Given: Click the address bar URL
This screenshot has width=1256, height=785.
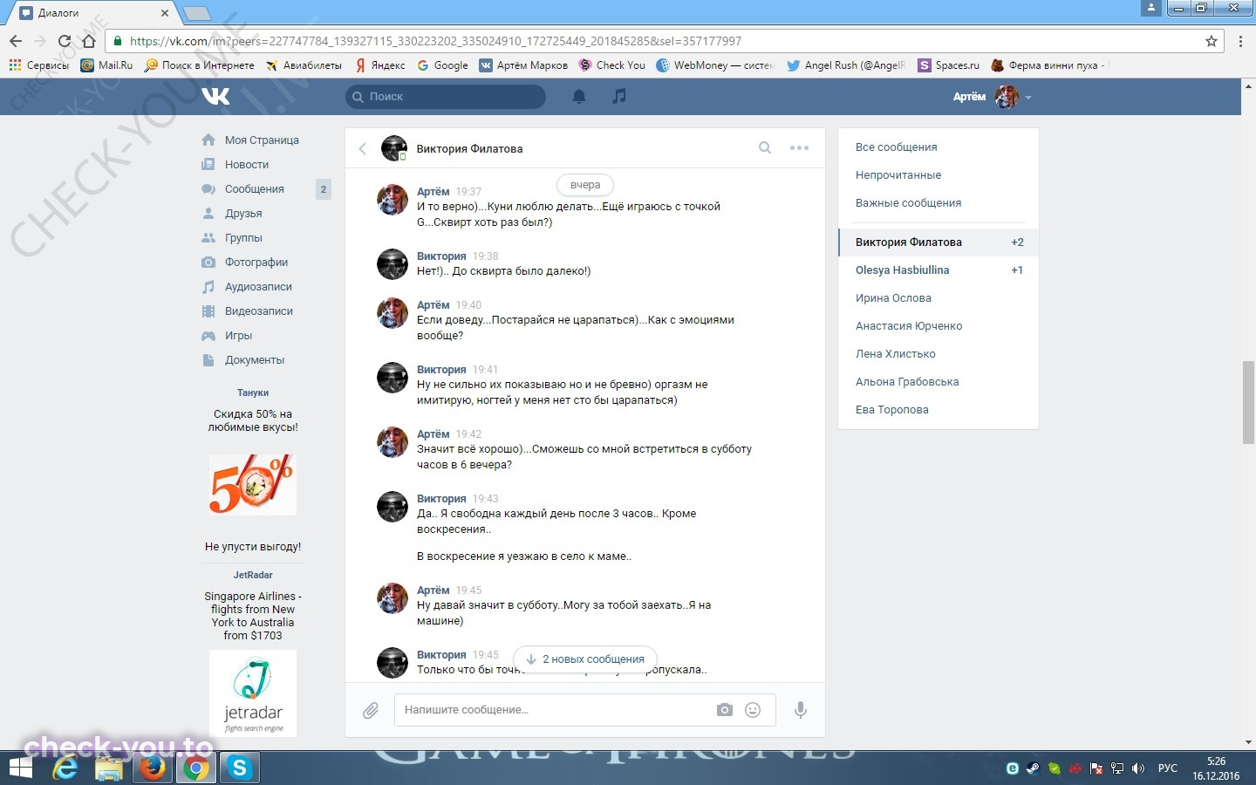Looking at the screenshot, I should coord(435,41).
